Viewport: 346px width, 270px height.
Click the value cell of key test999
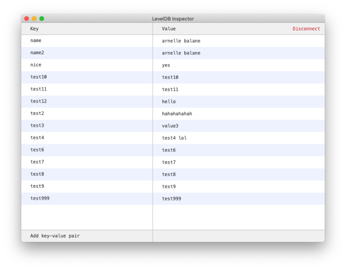pos(239,199)
